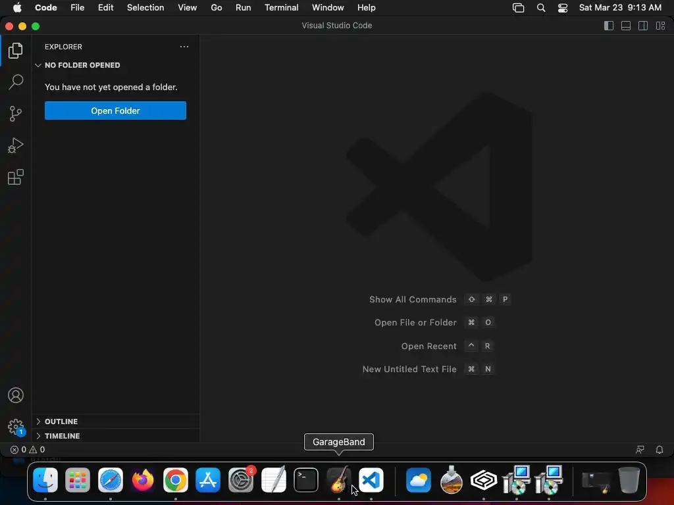
Task: Open Control Center in menu bar
Action: pos(563,8)
